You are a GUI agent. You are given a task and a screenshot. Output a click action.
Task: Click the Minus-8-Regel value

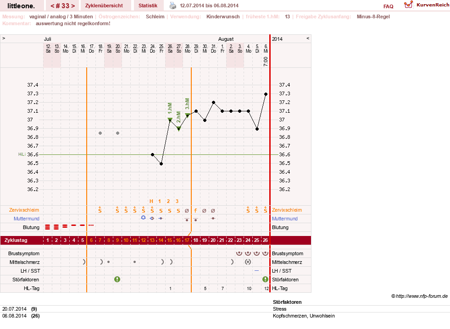[373, 16]
